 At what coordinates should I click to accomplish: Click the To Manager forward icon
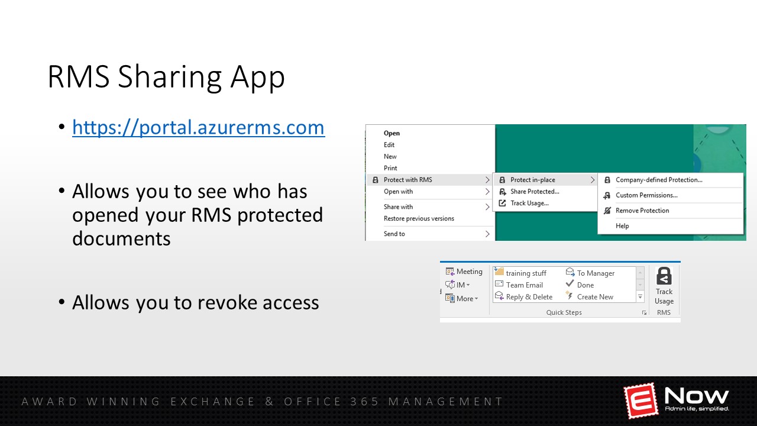pos(570,272)
